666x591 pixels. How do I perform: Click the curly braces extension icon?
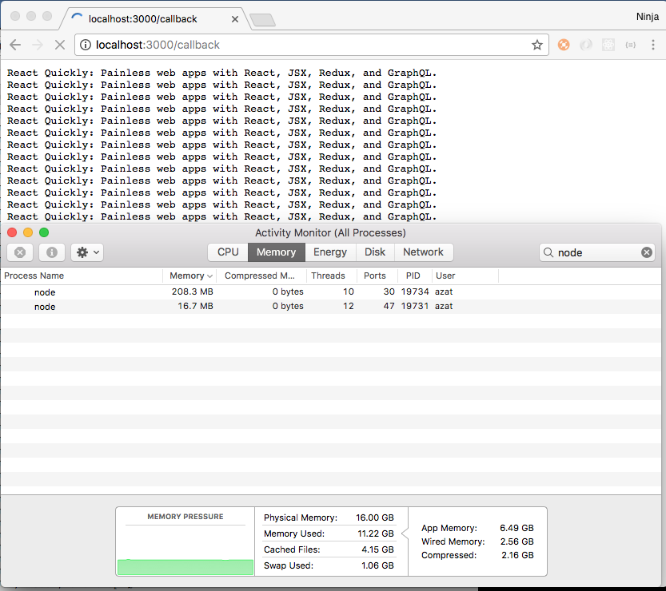(631, 45)
